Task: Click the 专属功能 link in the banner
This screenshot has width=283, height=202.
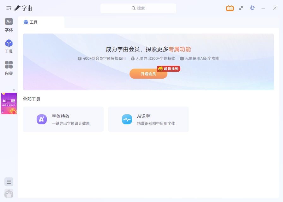Action: [180, 50]
